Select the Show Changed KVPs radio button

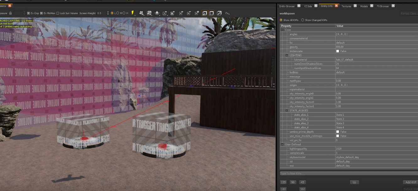coord(303,20)
